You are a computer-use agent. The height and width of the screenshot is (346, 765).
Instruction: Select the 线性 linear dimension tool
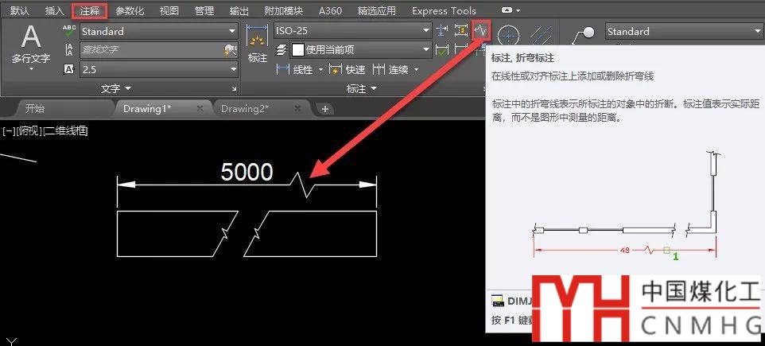pos(295,70)
